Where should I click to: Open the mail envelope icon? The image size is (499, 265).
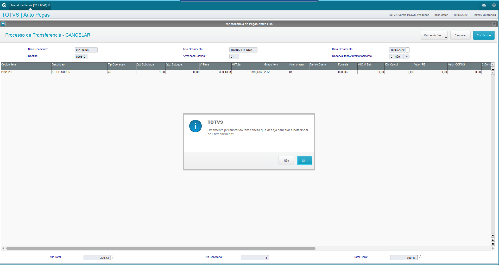(484, 5)
